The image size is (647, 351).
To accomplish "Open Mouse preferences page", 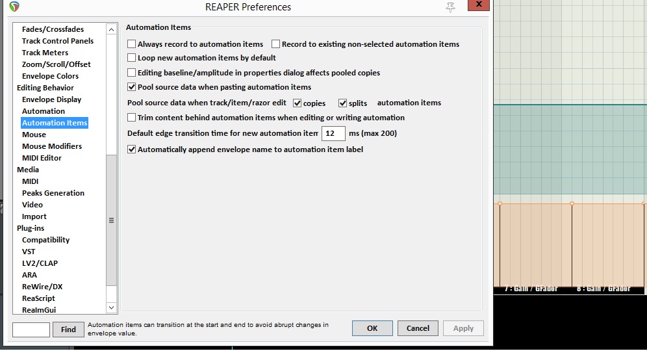I will point(34,134).
